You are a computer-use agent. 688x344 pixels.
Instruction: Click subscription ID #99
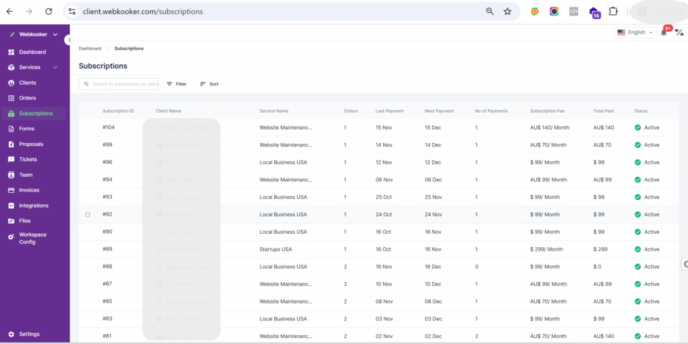pyautogui.click(x=107, y=145)
